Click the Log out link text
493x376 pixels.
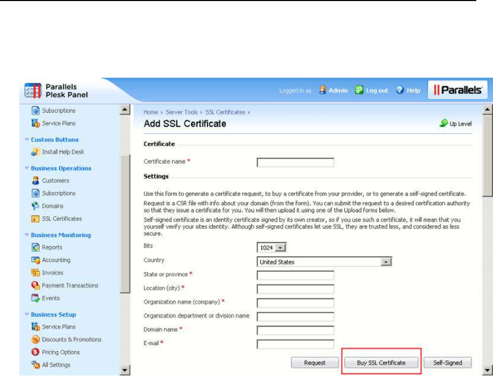pos(377,91)
